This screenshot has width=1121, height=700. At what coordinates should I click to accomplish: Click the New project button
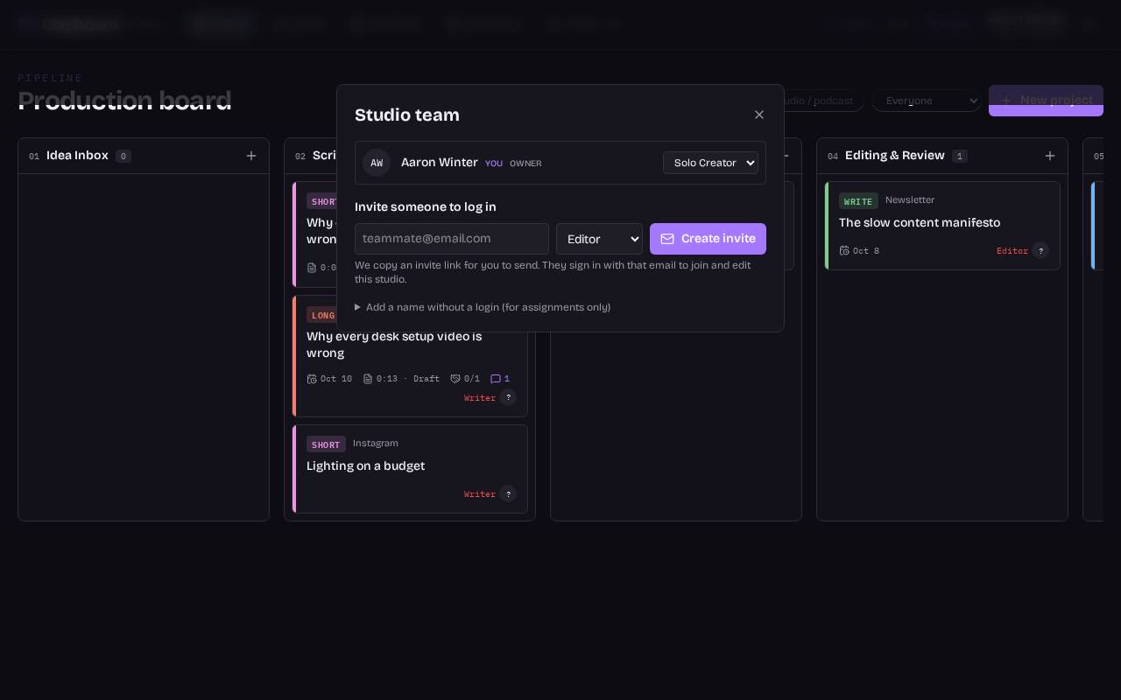(1046, 101)
